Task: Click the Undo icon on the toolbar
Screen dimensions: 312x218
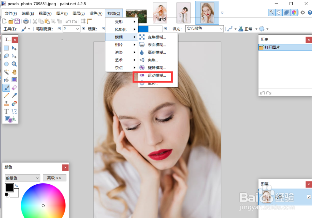Action: [x=68, y=21]
